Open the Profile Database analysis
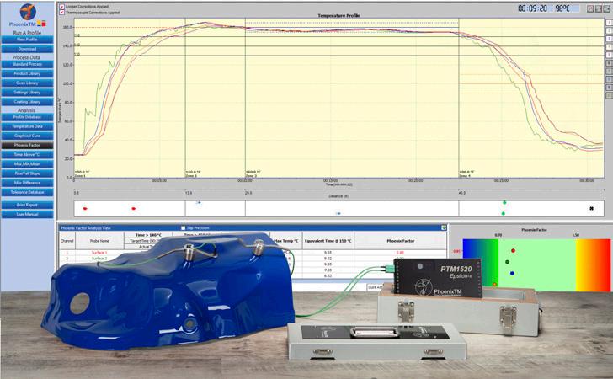The image size is (613, 379). point(27,117)
